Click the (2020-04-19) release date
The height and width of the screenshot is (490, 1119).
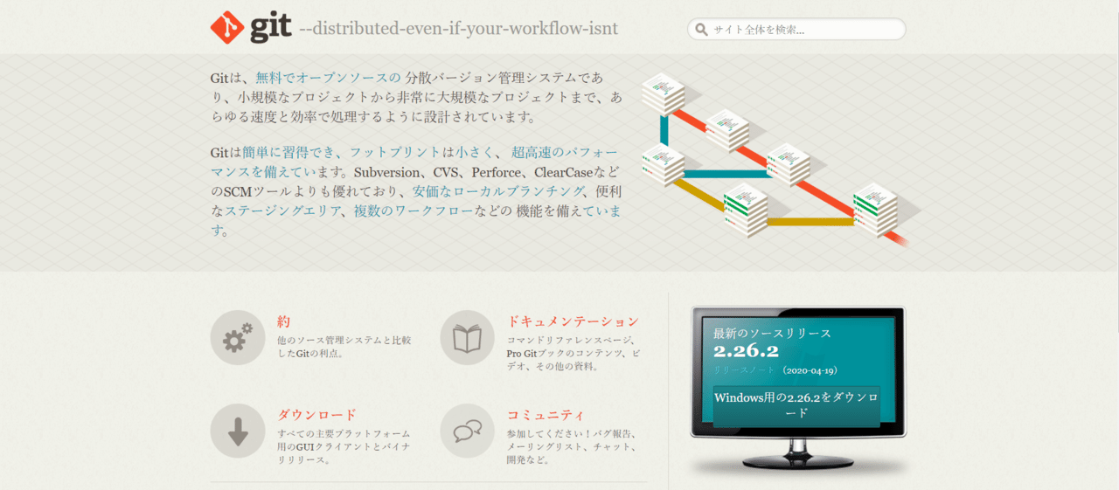(810, 370)
